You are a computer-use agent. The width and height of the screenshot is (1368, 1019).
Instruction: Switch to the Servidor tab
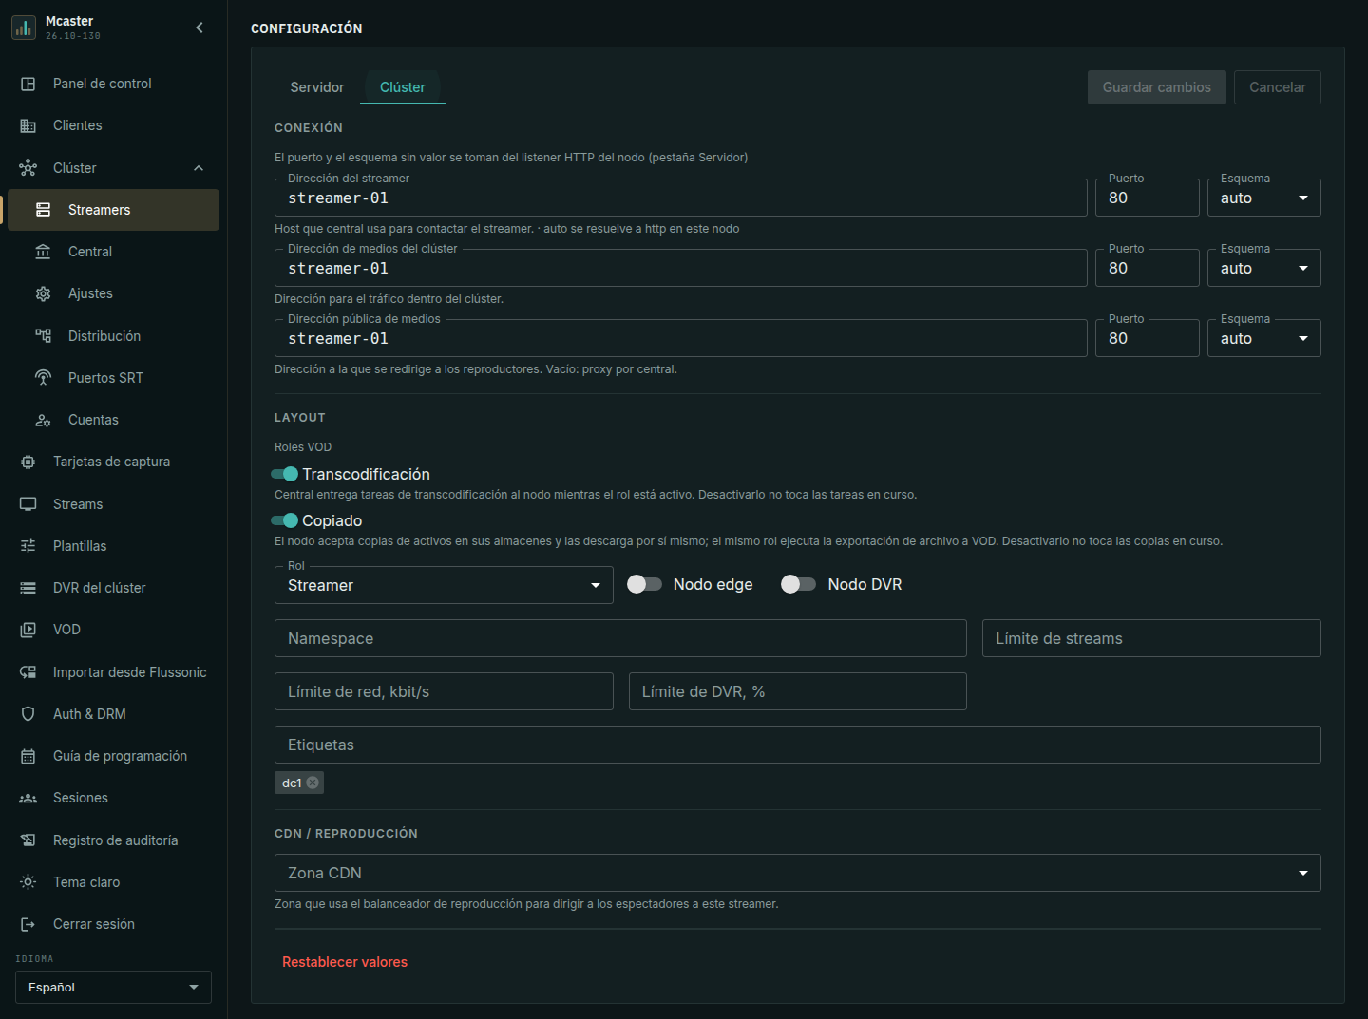point(317,87)
